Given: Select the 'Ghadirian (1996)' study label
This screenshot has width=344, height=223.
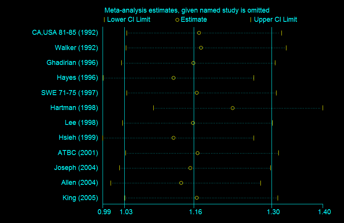Looking at the screenshot, I should 72,63.
